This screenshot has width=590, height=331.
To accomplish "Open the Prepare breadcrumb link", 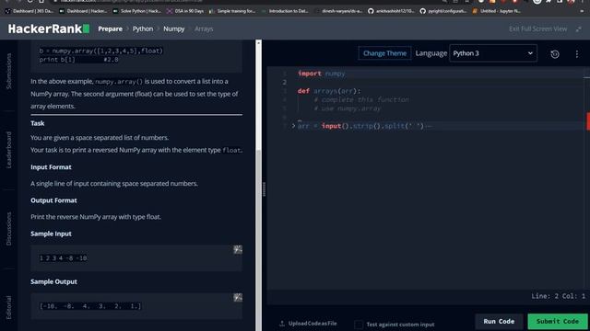I will (111, 29).
